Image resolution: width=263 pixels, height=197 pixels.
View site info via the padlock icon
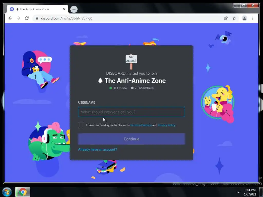(37, 18)
